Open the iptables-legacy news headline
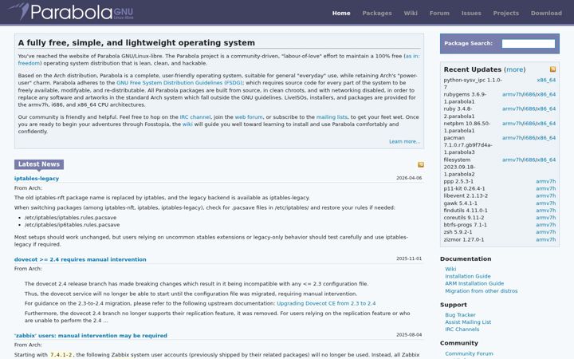 [37, 179]
